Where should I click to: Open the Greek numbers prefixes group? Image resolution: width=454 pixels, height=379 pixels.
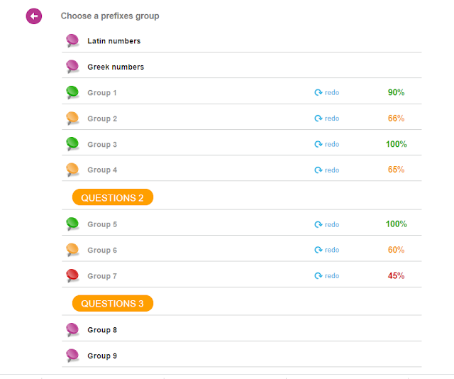tap(116, 67)
